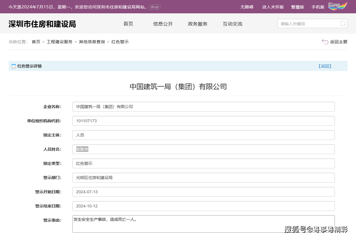The height and width of the screenshot is (237, 356).
Task: Go to 首页 in the breadcrumb
Action: [x=36, y=42]
